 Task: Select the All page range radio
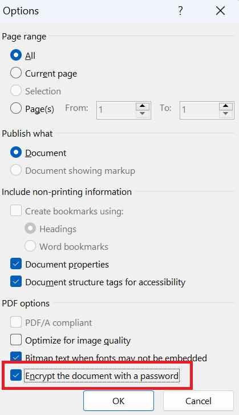[x=16, y=55]
